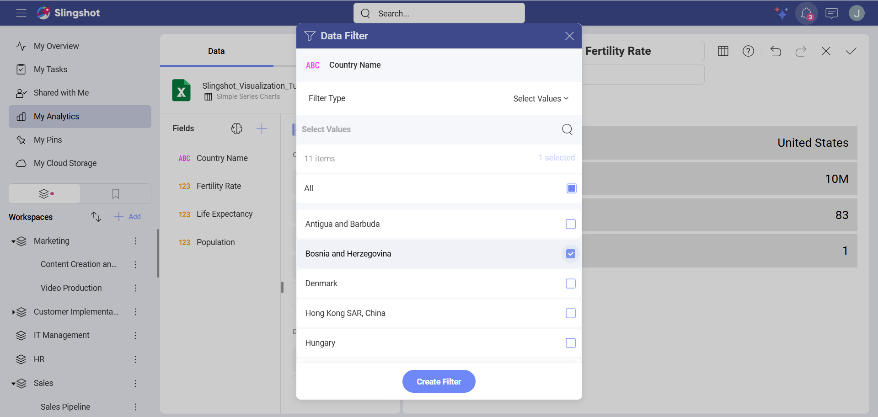Discard visualization with the X icon

[826, 51]
